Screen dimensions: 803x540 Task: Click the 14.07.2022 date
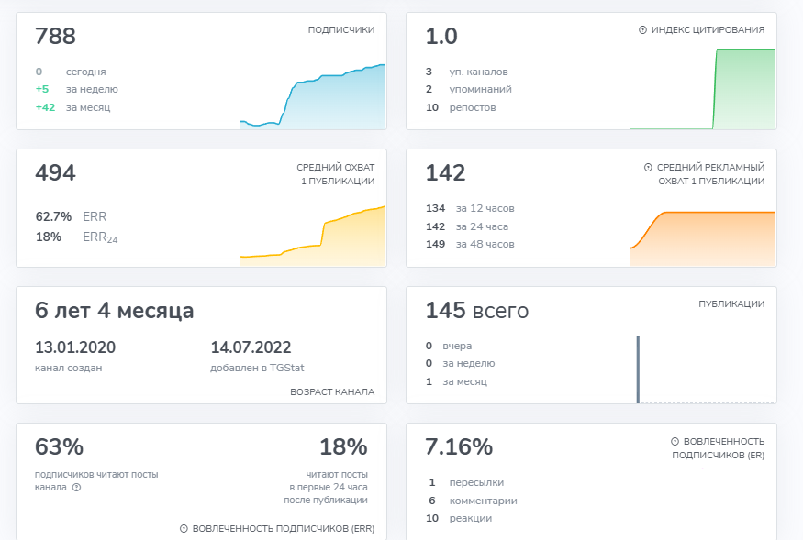click(251, 347)
